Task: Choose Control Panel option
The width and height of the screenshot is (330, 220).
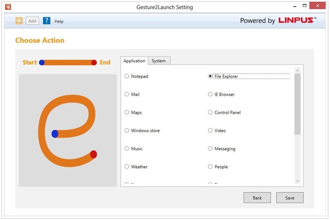Action: [224, 112]
